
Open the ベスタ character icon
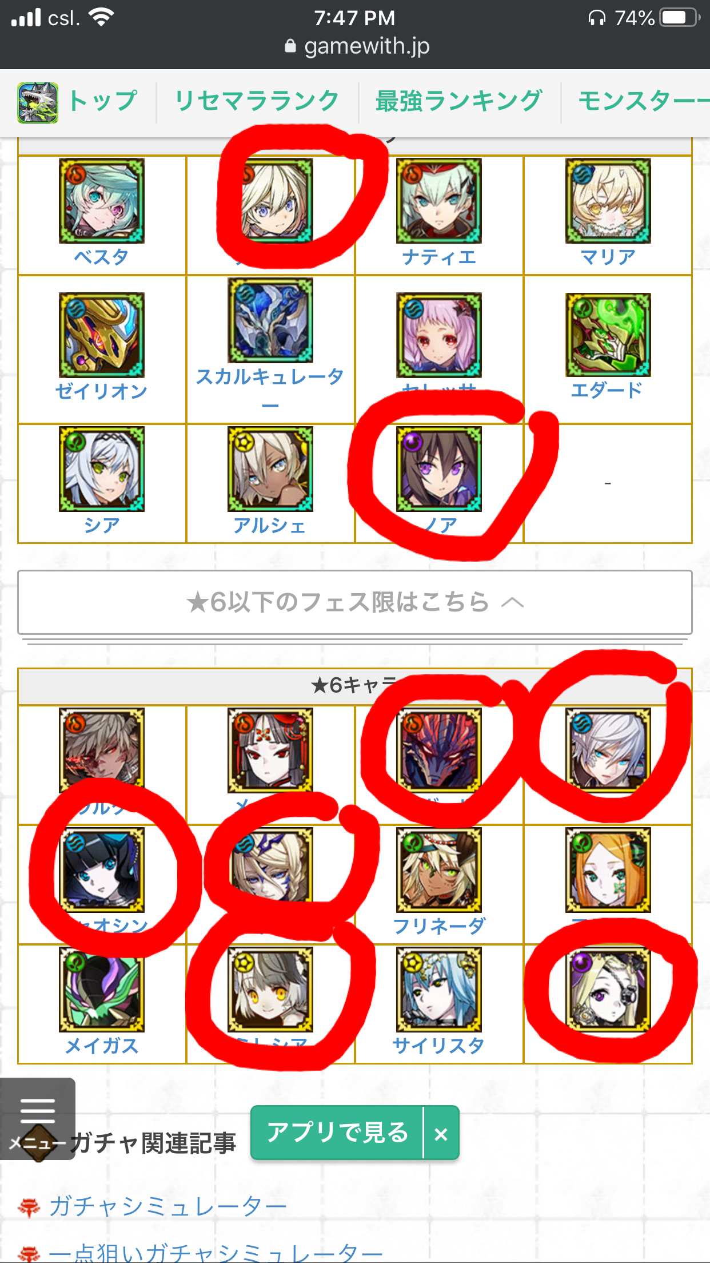coord(102,201)
